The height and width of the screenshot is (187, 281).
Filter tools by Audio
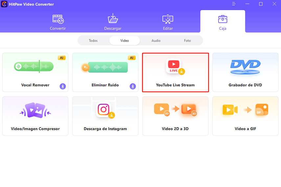click(x=156, y=40)
